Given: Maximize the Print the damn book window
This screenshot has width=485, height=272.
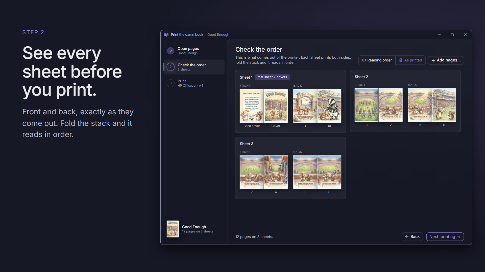Looking at the screenshot, I should pyautogui.click(x=452, y=35).
